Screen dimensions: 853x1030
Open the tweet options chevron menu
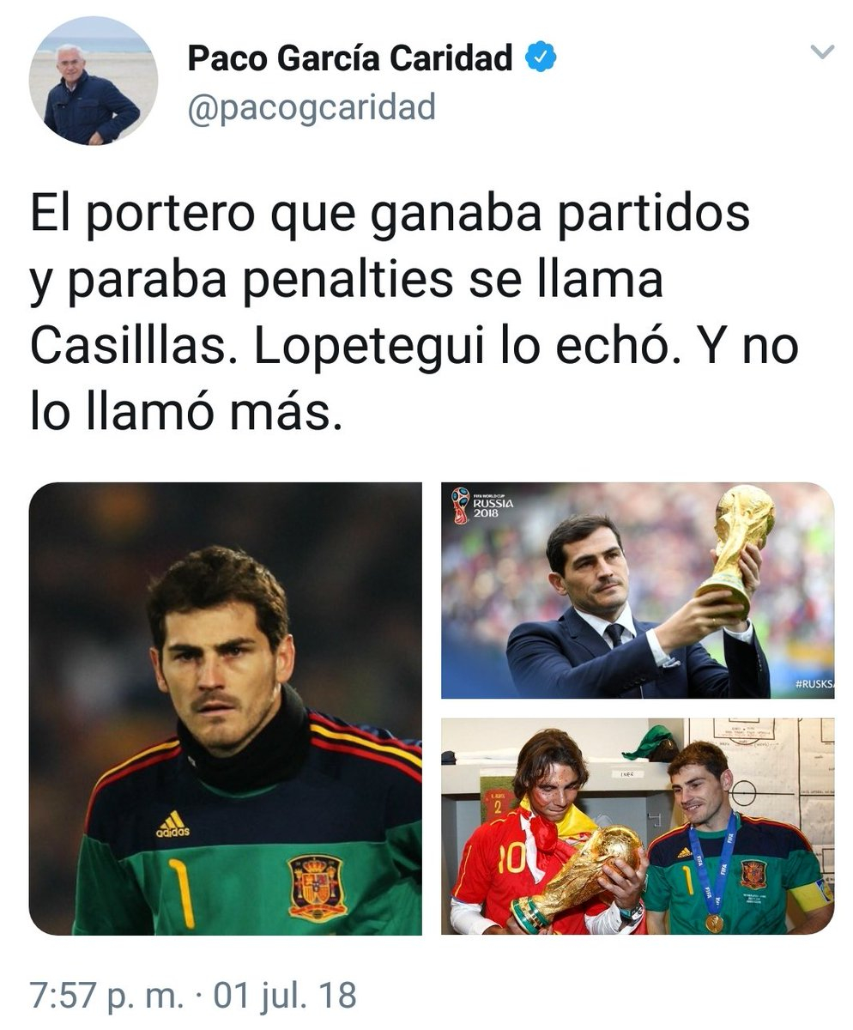pos(822,53)
